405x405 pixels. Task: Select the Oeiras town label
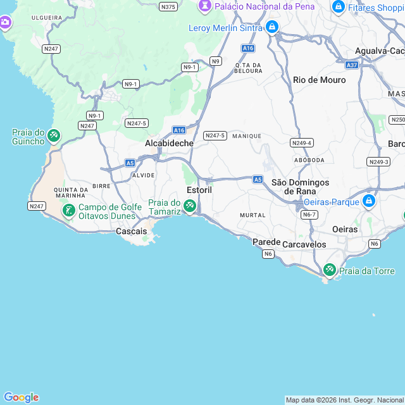tap(345, 229)
